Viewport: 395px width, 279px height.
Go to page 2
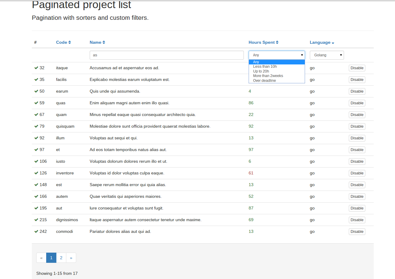(x=61, y=258)
